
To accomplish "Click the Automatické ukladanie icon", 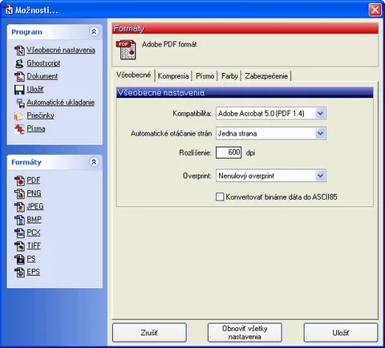I will (x=20, y=103).
